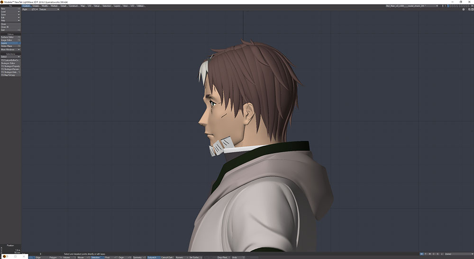
Task: Toggle Subpatch mode in bottom bar
Action: [153, 257]
